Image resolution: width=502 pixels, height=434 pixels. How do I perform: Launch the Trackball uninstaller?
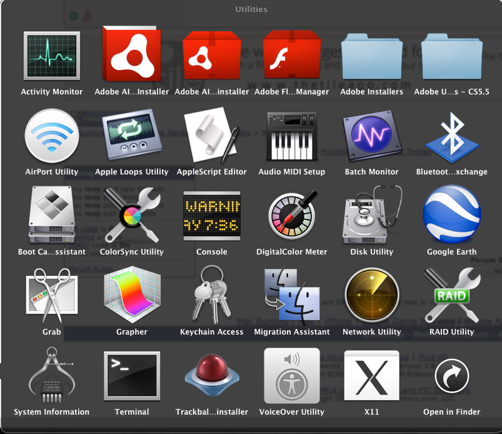(212, 375)
